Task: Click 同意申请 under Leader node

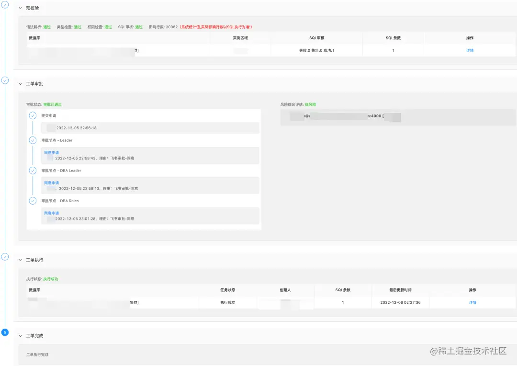Action: (x=51, y=152)
